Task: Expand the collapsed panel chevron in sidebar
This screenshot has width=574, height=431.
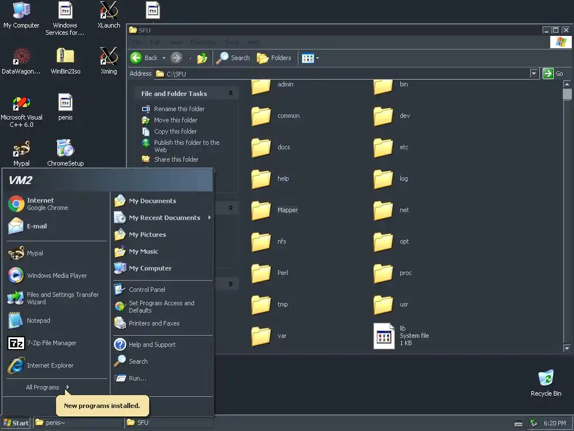Action: [230, 283]
